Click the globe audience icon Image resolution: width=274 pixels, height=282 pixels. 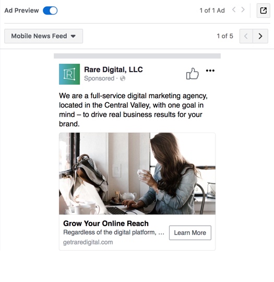click(x=123, y=78)
